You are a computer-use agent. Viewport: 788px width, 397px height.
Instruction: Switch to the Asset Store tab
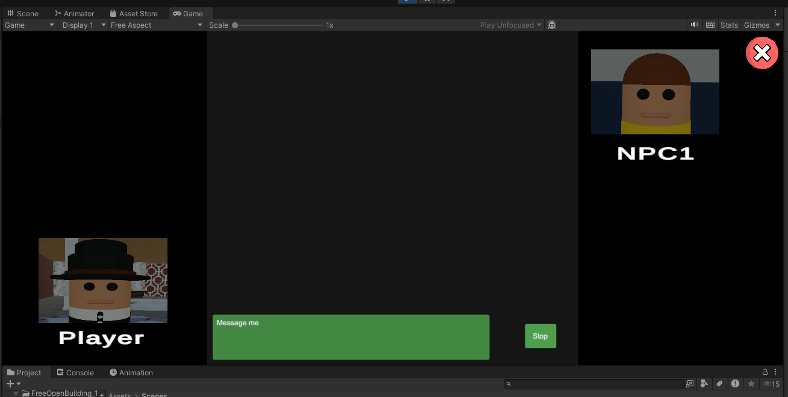click(x=134, y=13)
